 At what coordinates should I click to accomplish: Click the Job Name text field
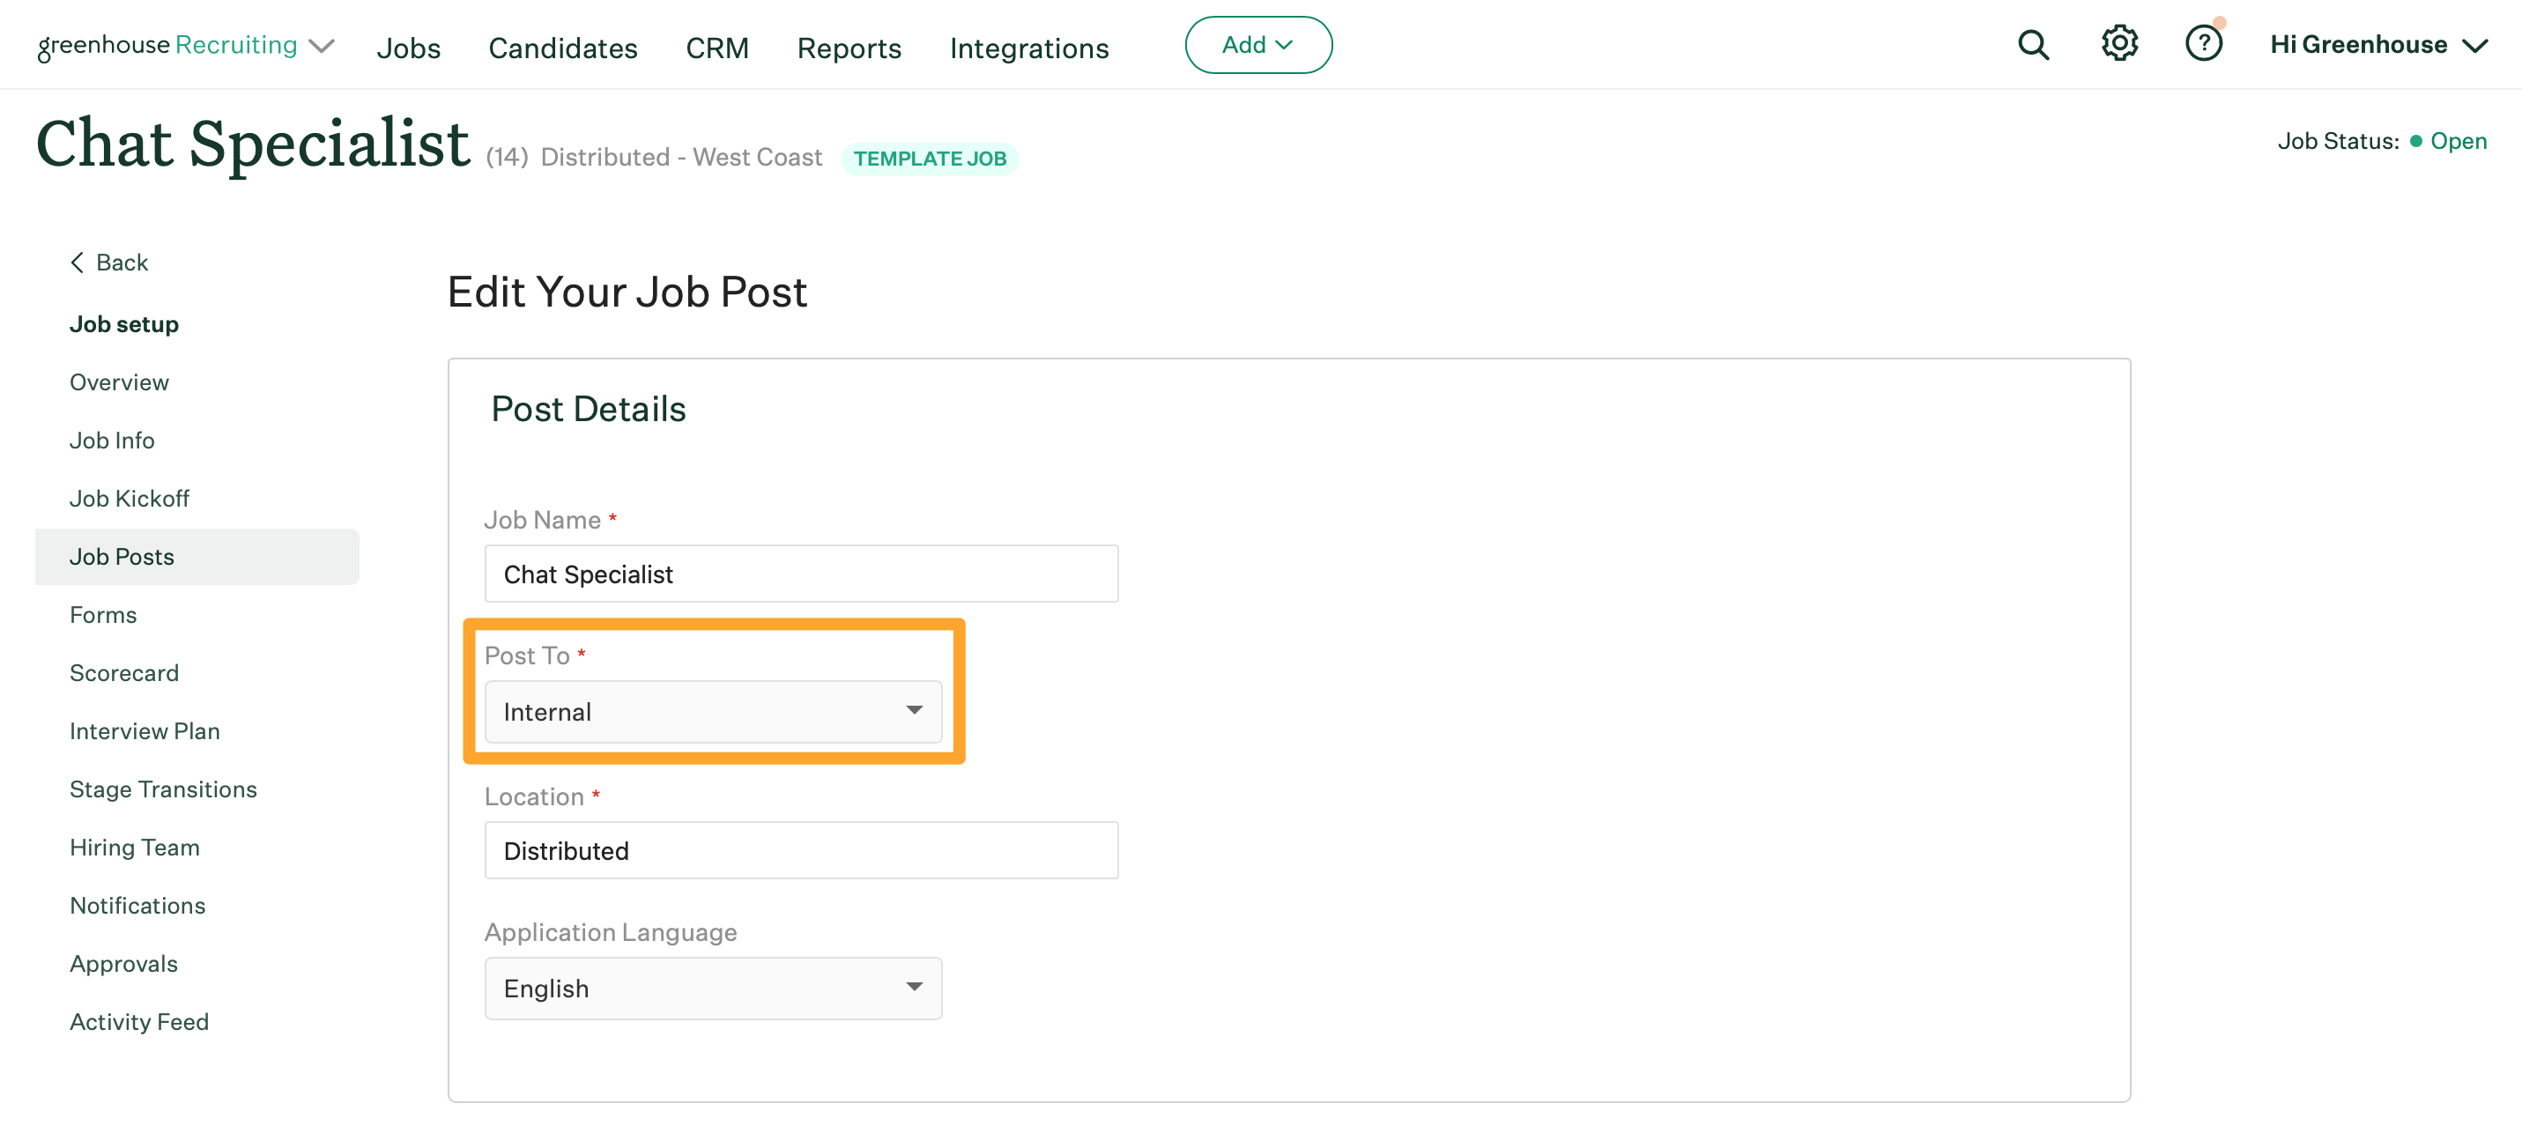click(801, 574)
